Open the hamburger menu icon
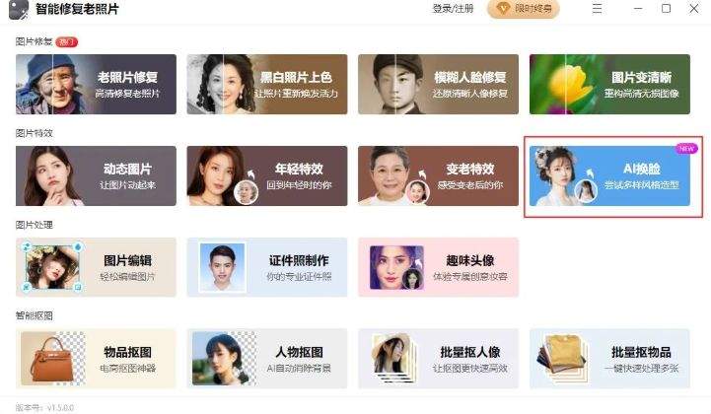711x414 pixels. tap(597, 9)
